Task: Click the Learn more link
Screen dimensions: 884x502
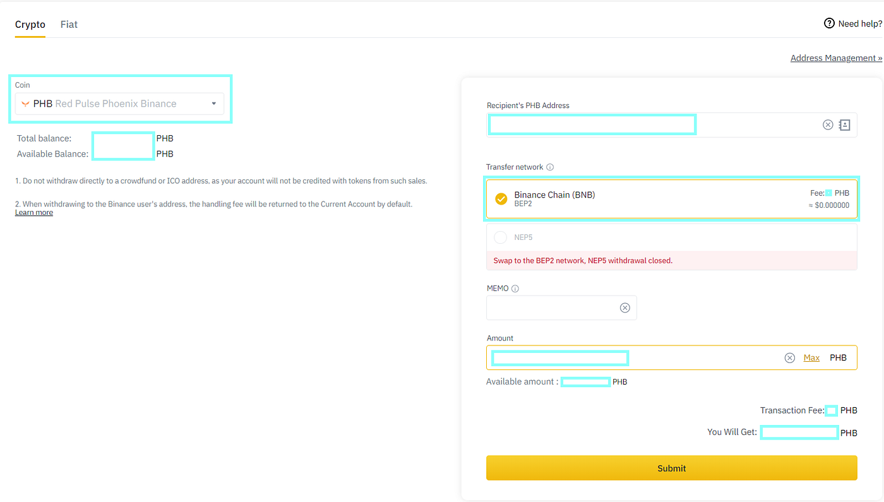Action: click(x=34, y=213)
